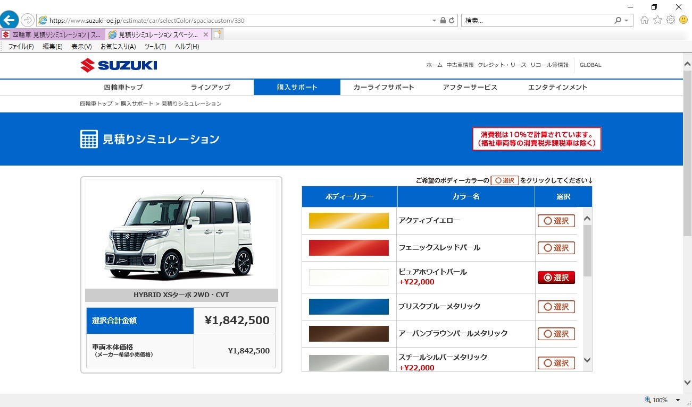Click color list scroll up arrow

(587, 219)
